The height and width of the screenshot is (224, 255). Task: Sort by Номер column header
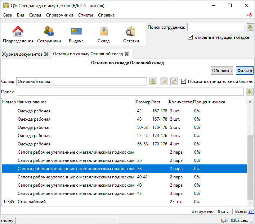pyautogui.click(x=9, y=102)
